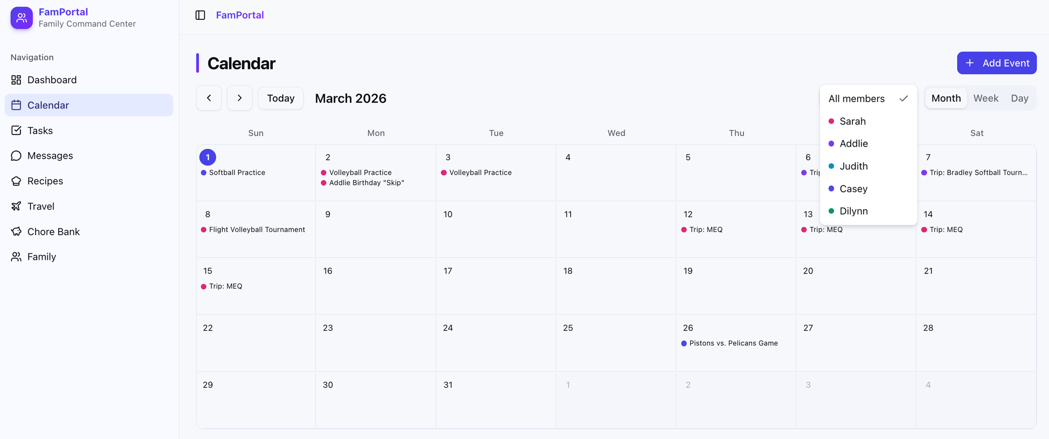The width and height of the screenshot is (1049, 439).
Task: Select Month view toggle
Action: coord(946,98)
